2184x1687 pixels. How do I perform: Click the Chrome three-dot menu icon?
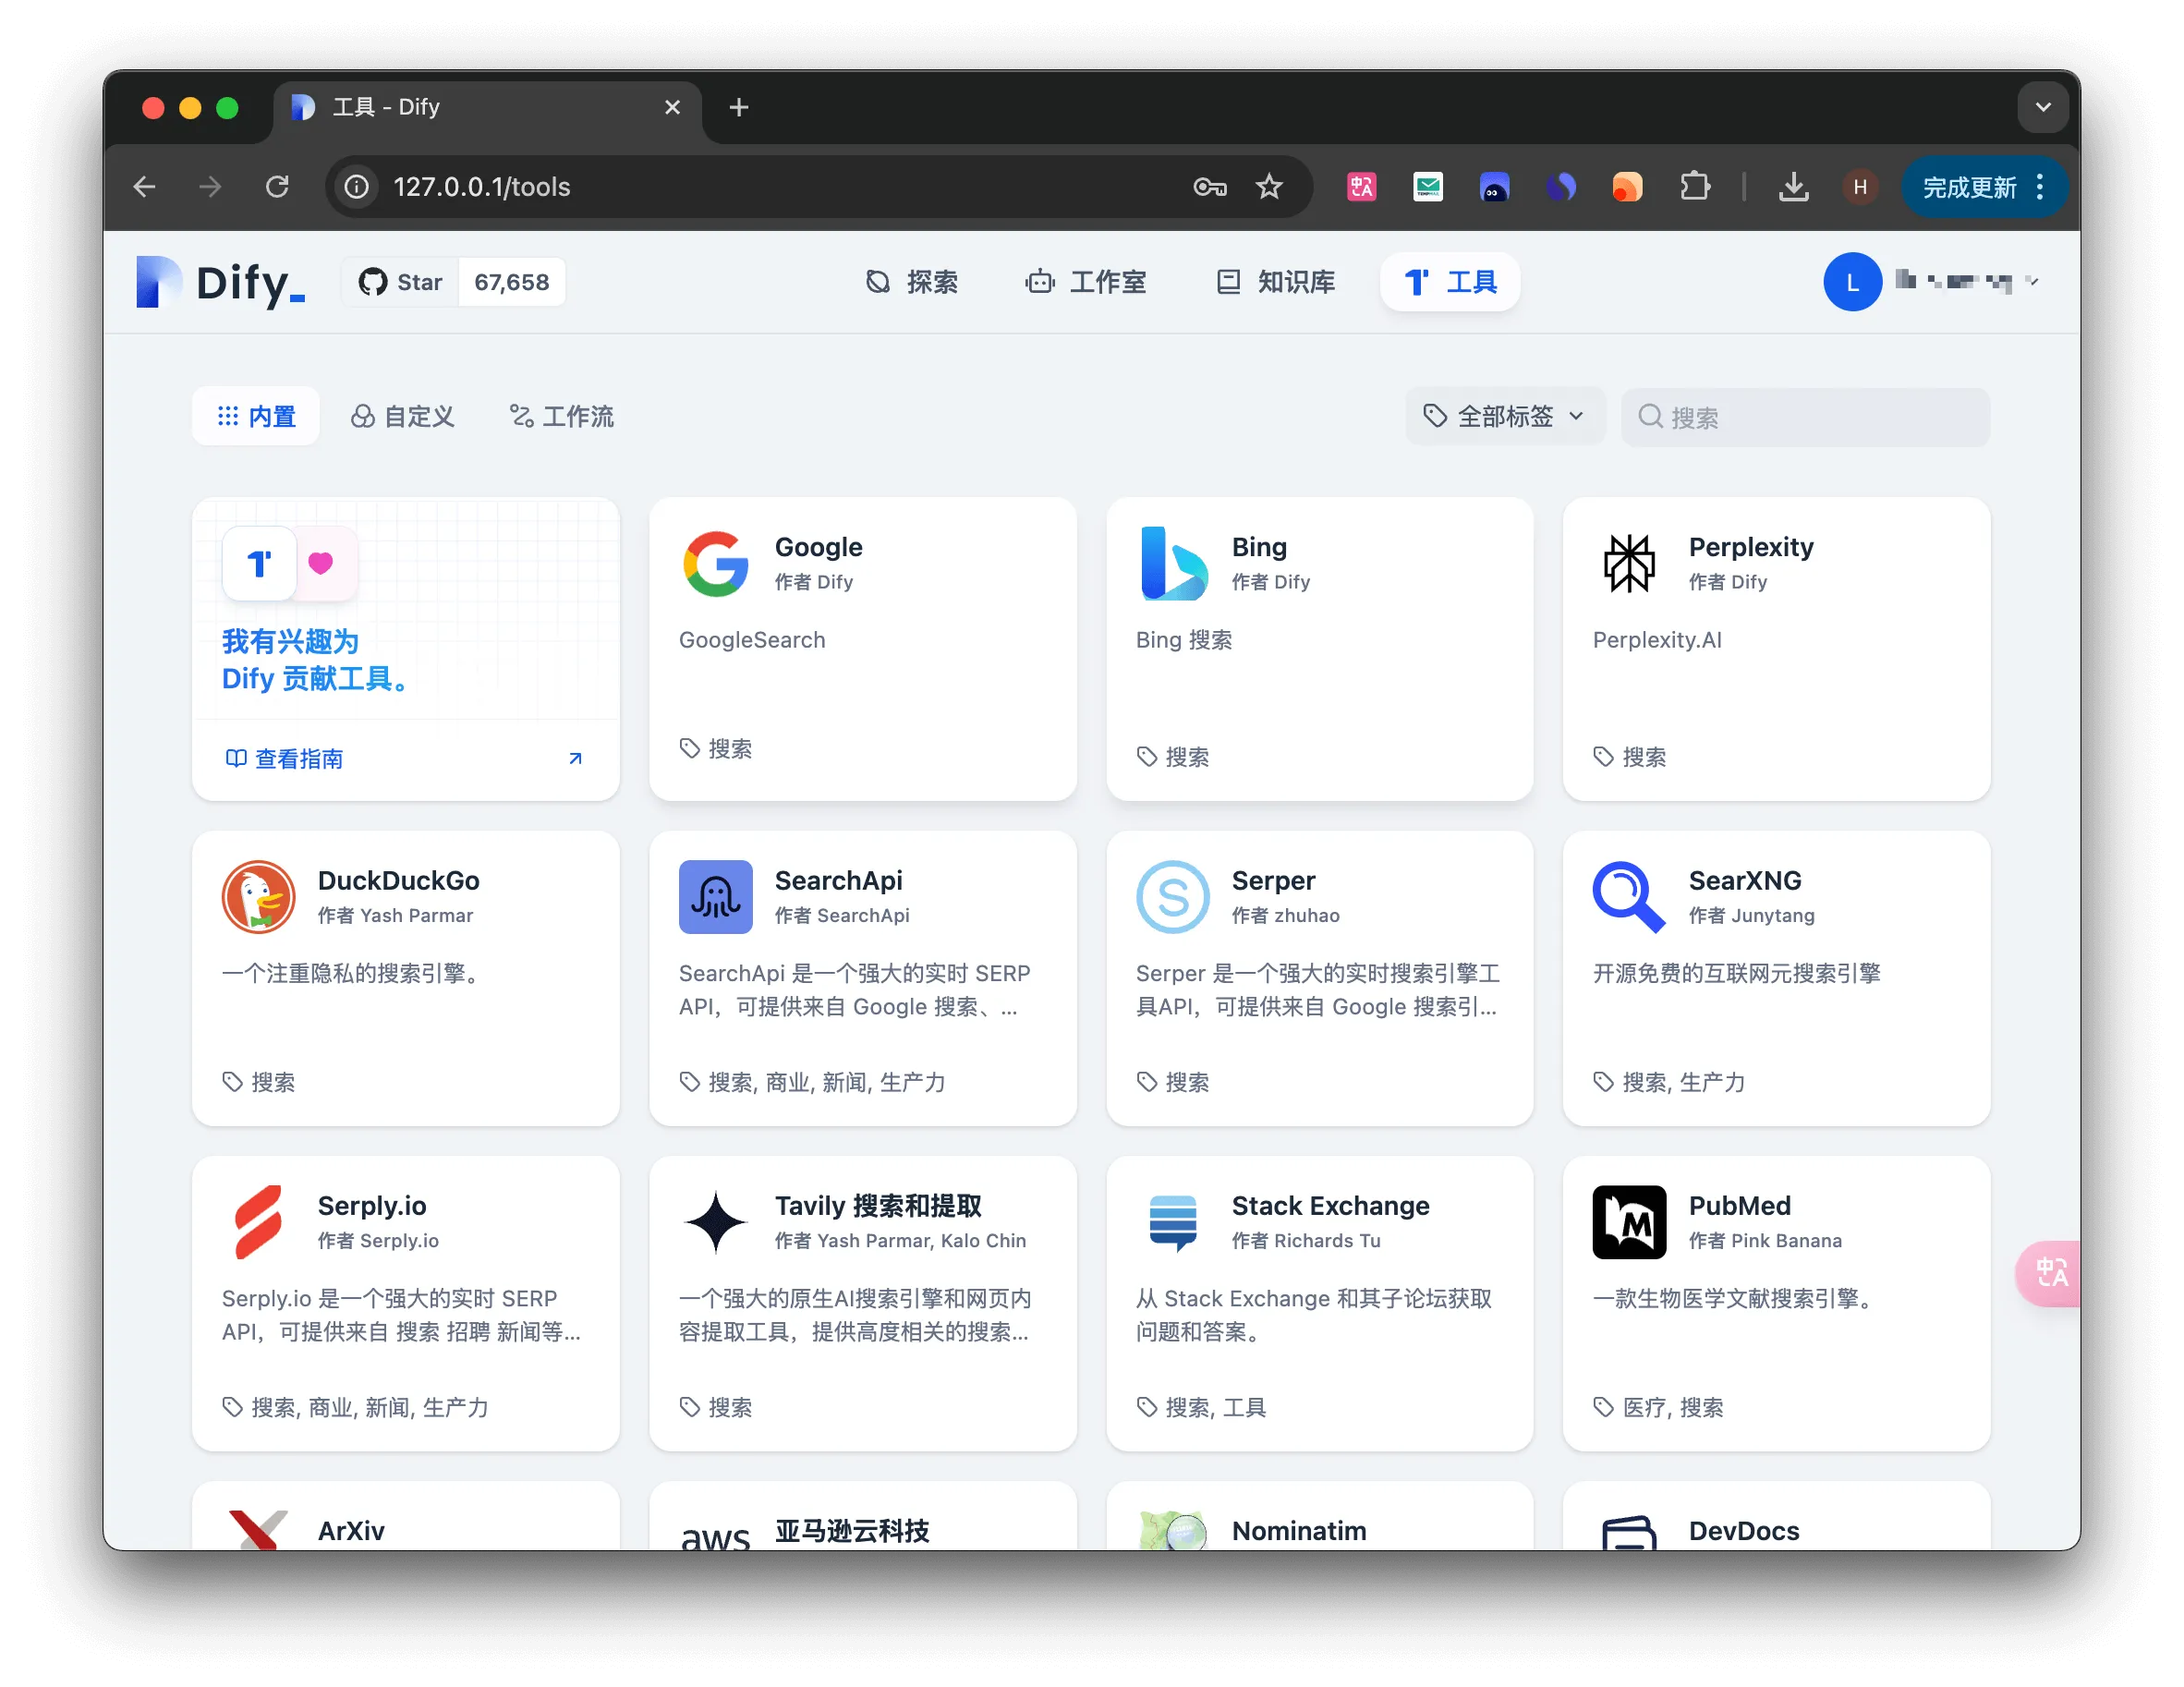tap(2039, 187)
